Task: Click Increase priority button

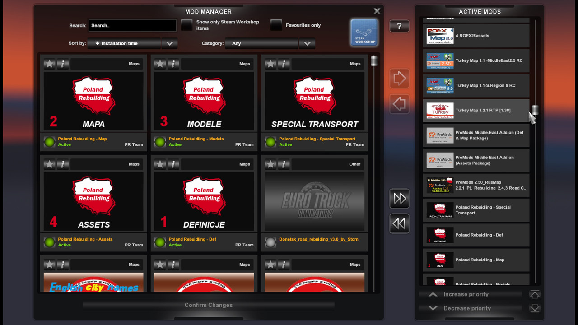Action: pos(470,294)
